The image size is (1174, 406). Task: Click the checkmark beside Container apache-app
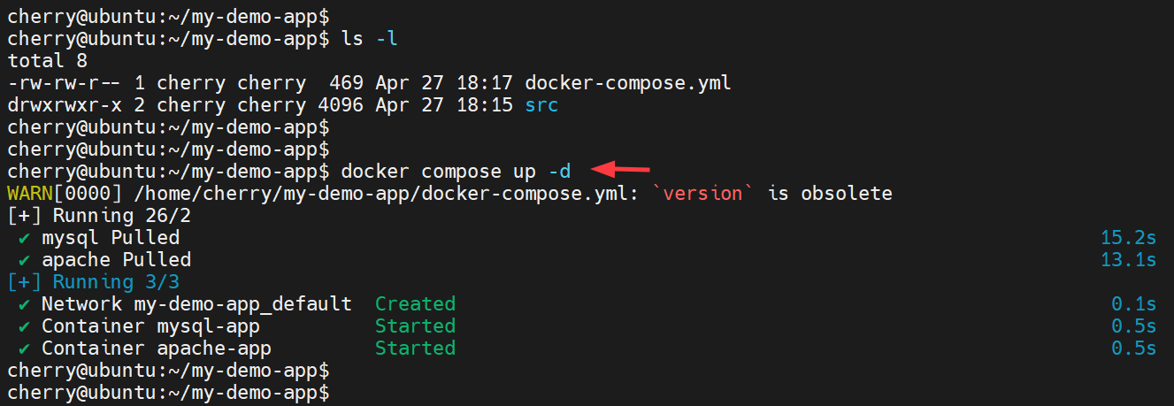pyautogui.click(x=25, y=349)
